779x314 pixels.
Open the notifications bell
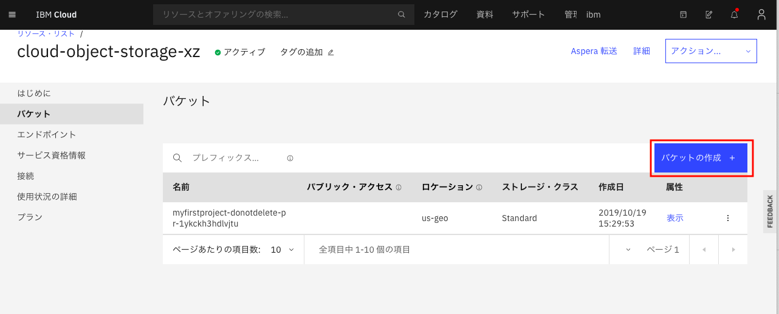(734, 15)
